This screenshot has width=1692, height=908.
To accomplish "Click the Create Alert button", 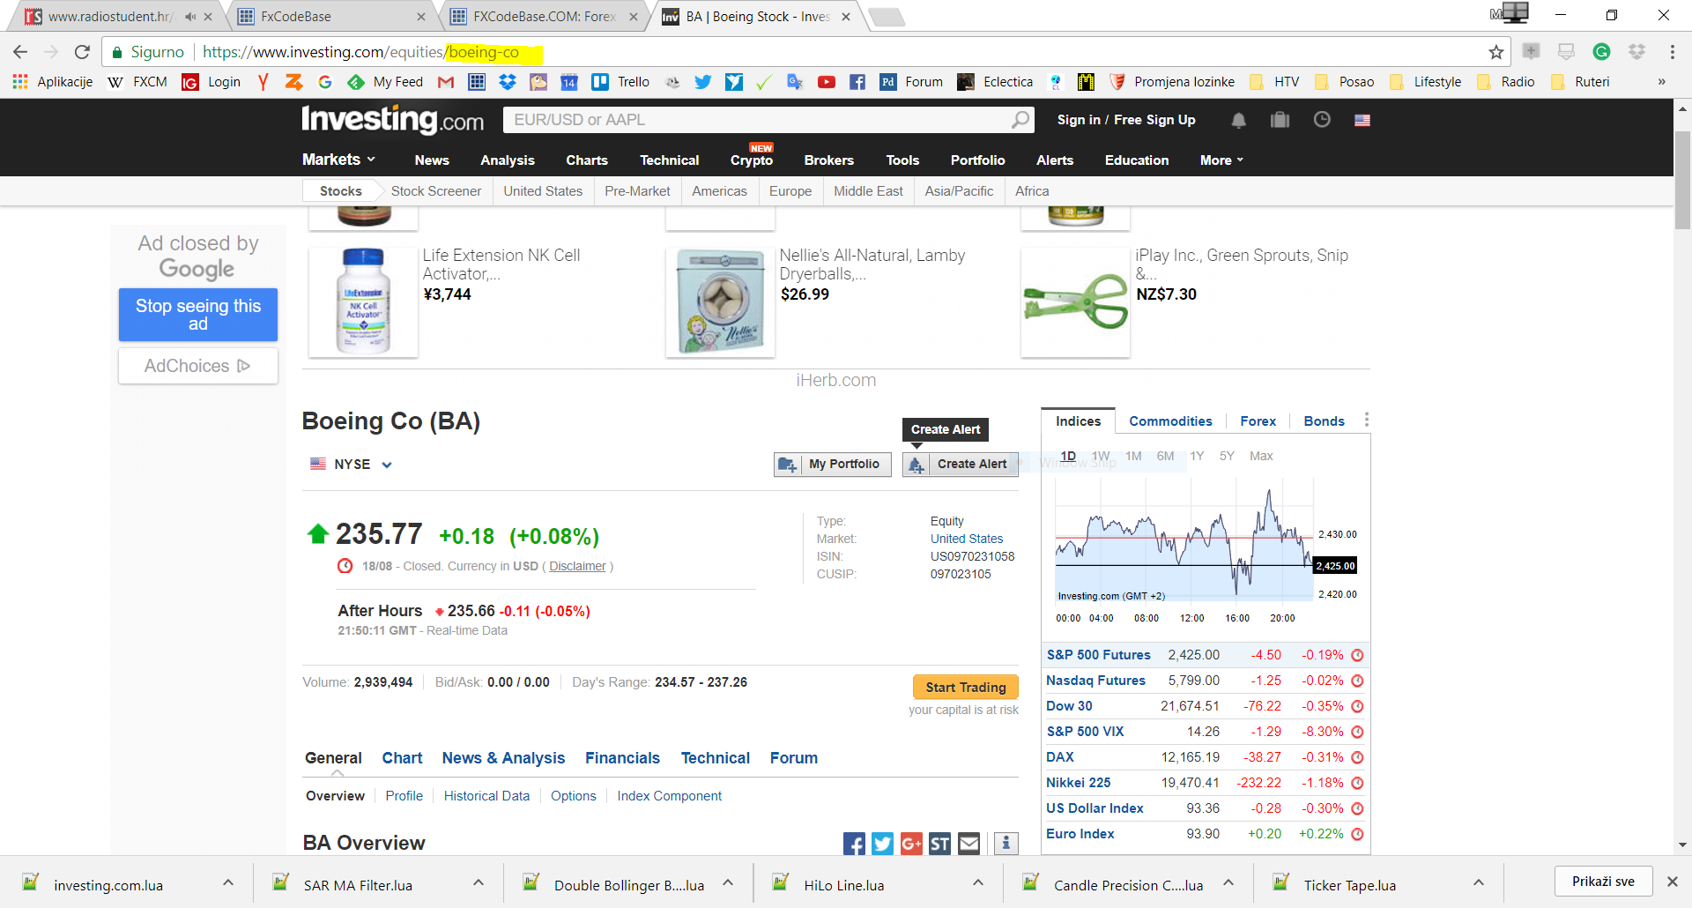I will pos(961,465).
